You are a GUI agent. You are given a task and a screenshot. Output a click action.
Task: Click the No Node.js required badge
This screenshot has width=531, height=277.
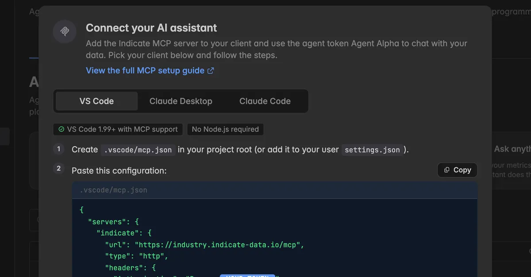[225, 129]
